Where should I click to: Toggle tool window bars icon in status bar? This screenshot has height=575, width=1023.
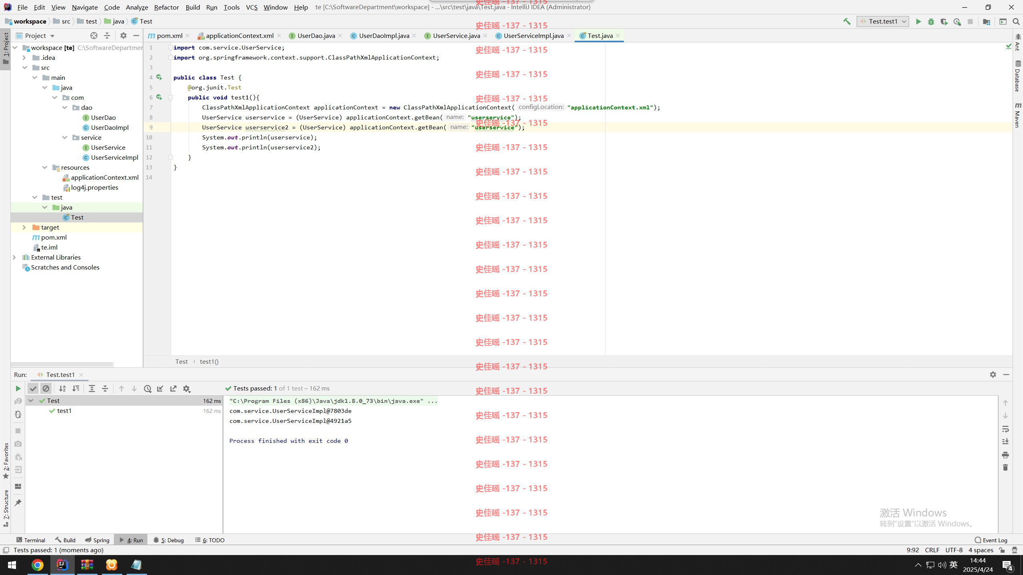click(x=6, y=550)
